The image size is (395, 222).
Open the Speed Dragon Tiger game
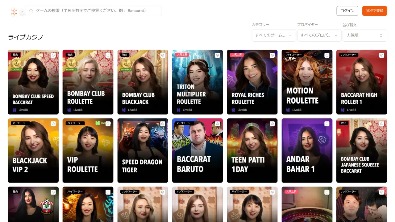pyautogui.click(x=143, y=150)
